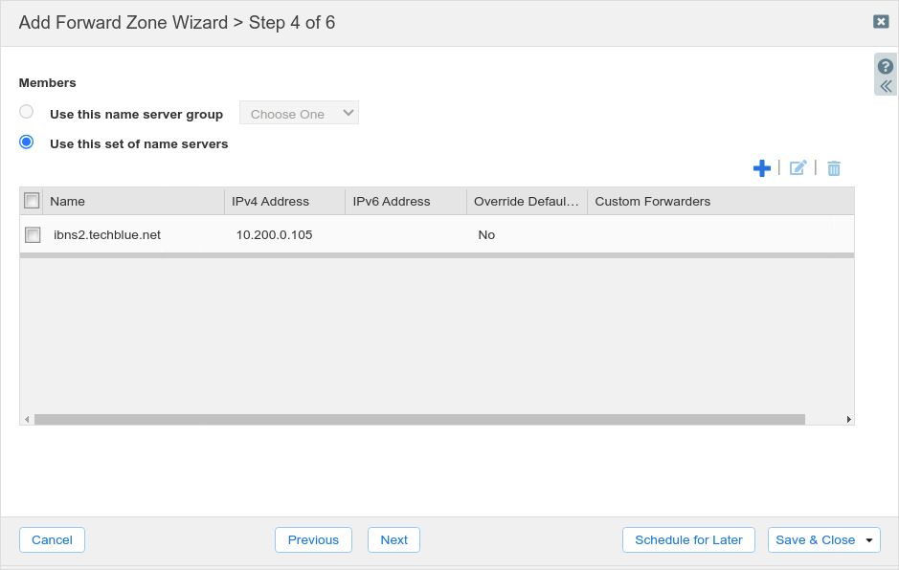Screen dimensions: 899x570
Task: Click the horizontal scrollbar of the table
Action: [419, 419]
